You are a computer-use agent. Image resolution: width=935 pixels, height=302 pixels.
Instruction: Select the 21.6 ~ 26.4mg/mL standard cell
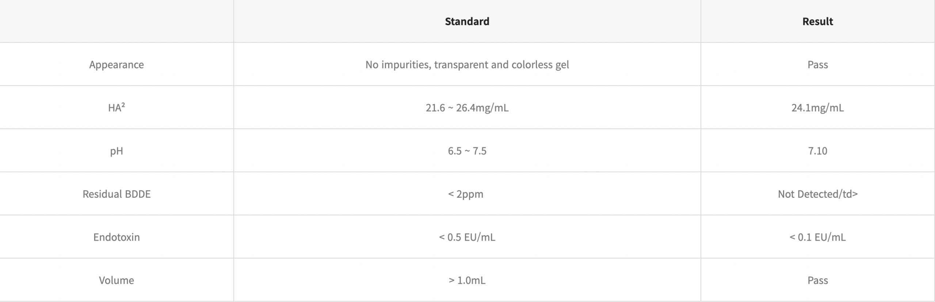pyautogui.click(x=467, y=108)
